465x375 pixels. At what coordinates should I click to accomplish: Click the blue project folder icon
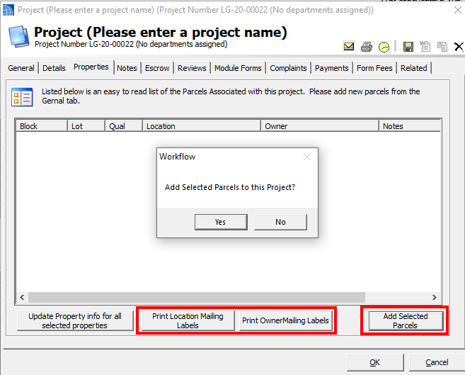[18, 37]
